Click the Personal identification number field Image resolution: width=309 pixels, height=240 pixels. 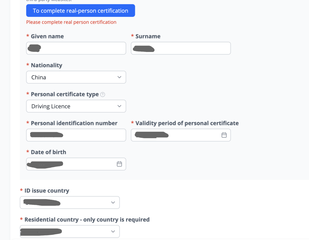(76, 135)
